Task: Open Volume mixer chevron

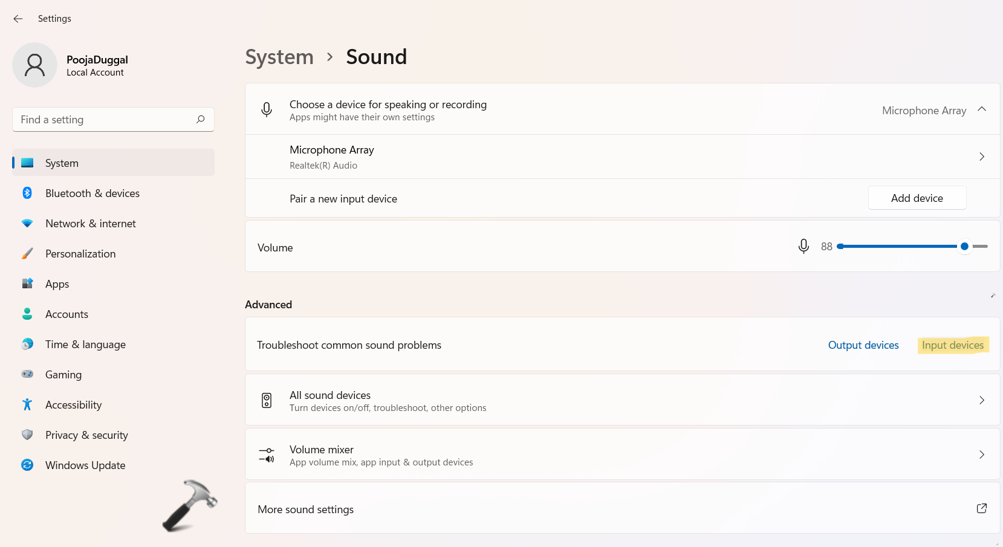Action: click(982, 455)
